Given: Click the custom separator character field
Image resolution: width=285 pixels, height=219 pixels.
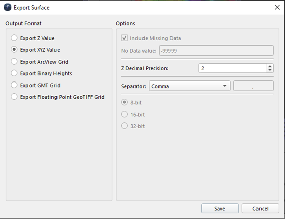Looking at the screenshot, I should 253,86.
